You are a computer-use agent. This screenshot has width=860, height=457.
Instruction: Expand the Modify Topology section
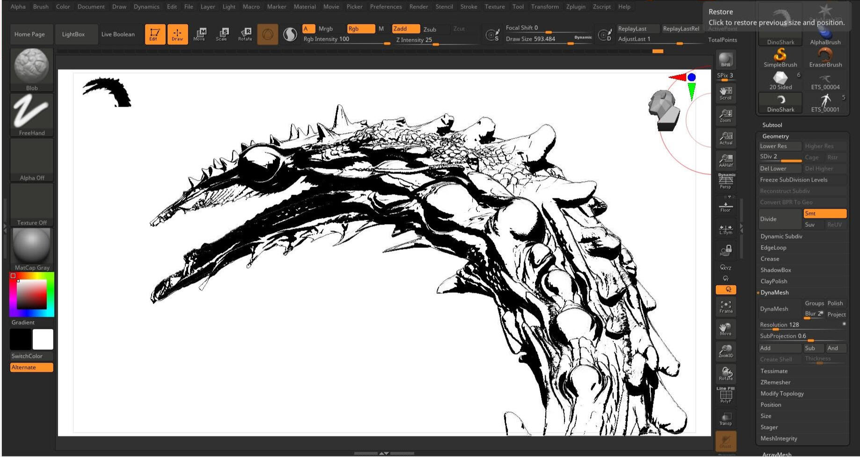[782, 393]
